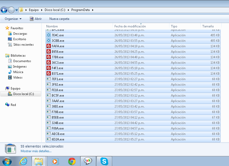Screen dimensions: 229x166
Task: Launch Internet Explorer from taskbar
Action: (x=23, y=161)
